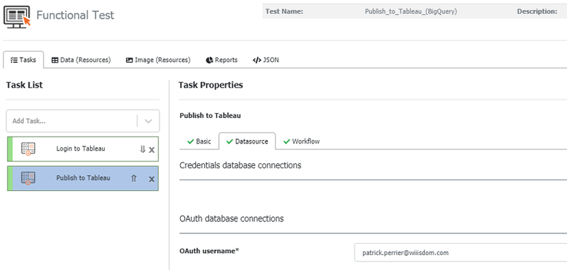Click the Test Name value Publish_to_Tableau_(BigQuery)
567x270 pixels.
point(411,11)
